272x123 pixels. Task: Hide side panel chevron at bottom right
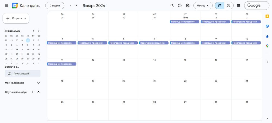tap(267, 118)
